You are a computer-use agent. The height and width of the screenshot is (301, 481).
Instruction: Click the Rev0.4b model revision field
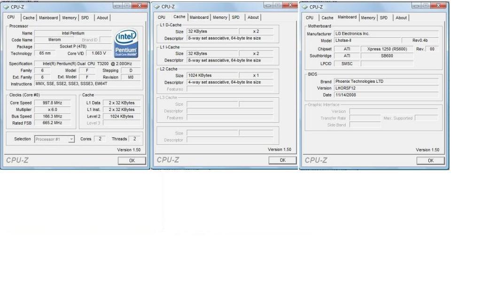point(420,40)
